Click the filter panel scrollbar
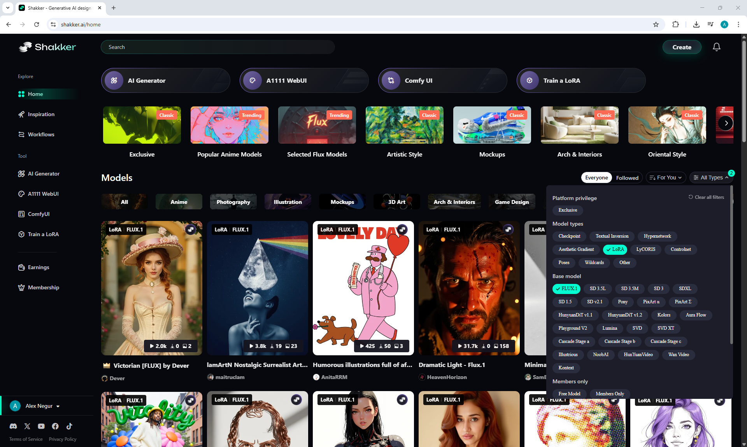747x447 pixels. pyautogui.click(x=731, y=264)
